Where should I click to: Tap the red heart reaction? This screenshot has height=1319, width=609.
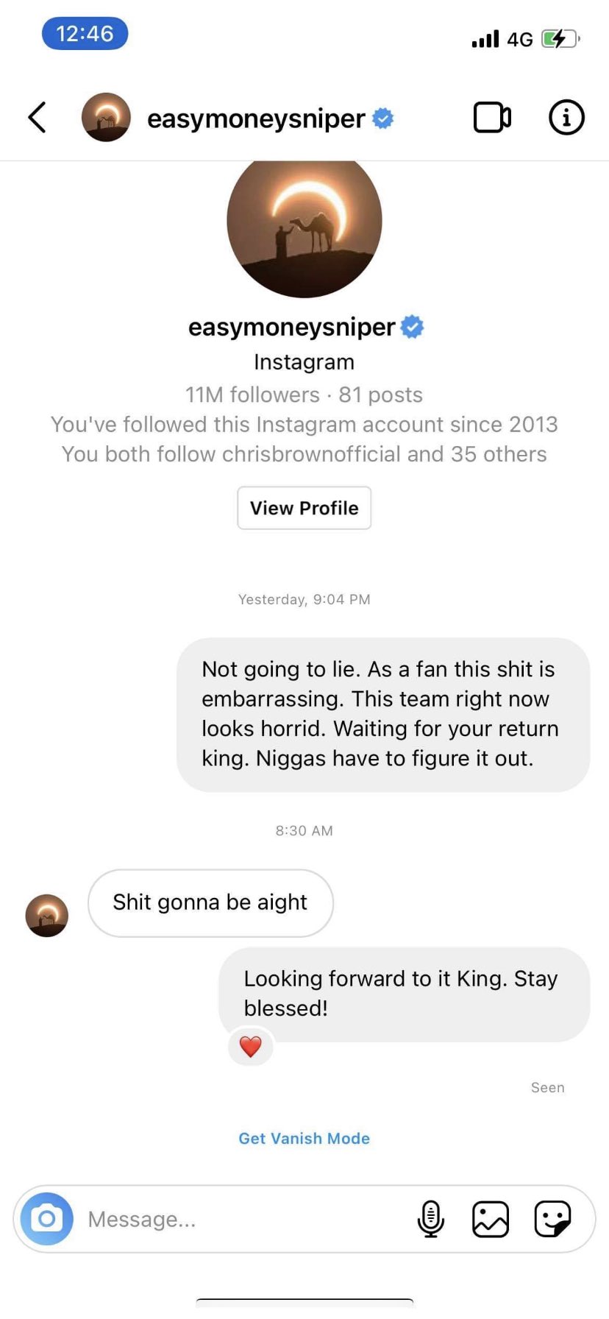click(251, 1046)
